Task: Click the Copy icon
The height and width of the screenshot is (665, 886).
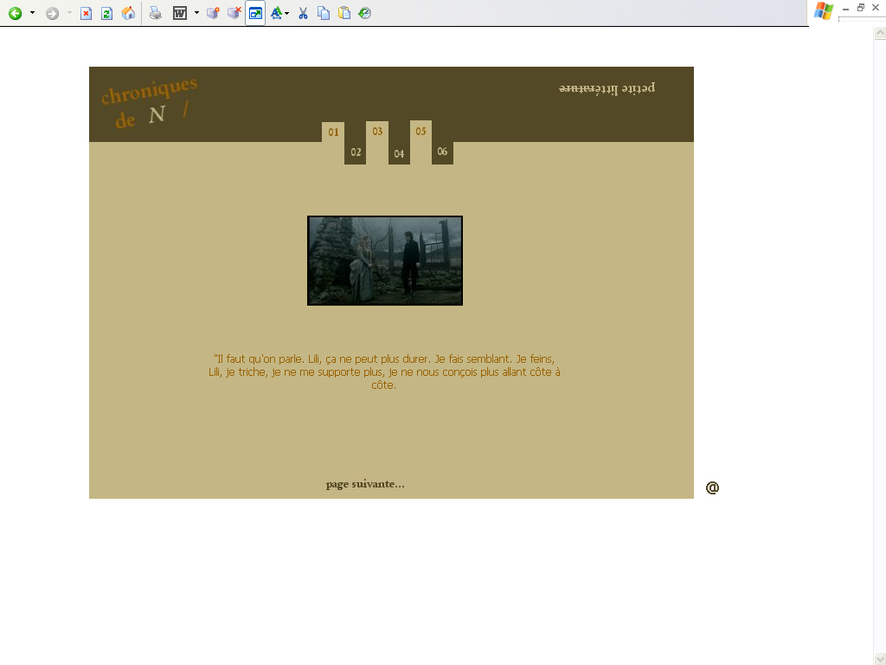Action: coord(324,13)
